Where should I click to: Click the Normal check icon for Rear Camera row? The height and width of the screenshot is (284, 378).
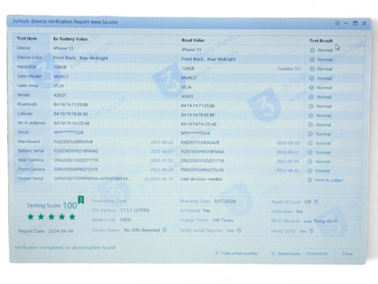coord(310,162)
